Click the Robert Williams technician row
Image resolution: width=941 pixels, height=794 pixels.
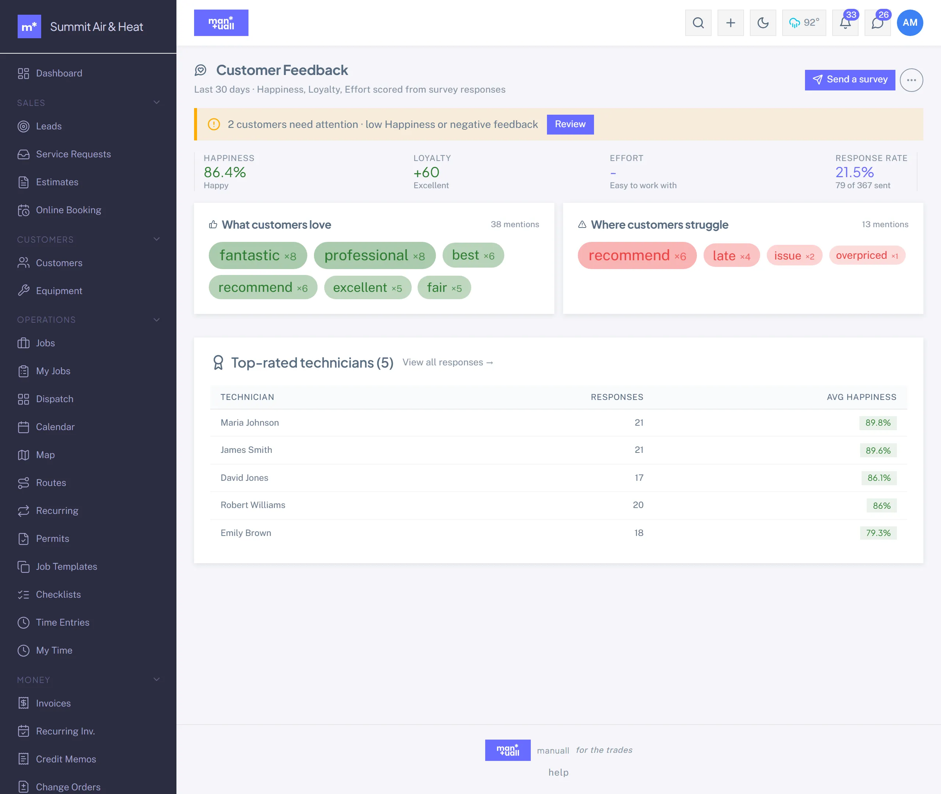pyautogui.click(x=558, y=505)
